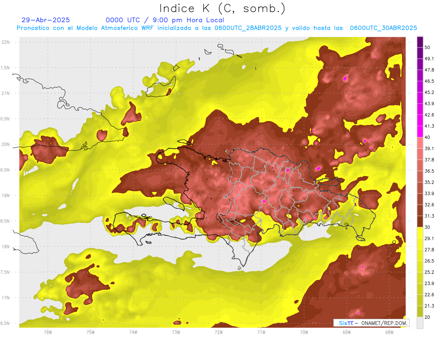Click the magenta colorbar swatch between 40 and 41.3

click(x=420, y=132)
